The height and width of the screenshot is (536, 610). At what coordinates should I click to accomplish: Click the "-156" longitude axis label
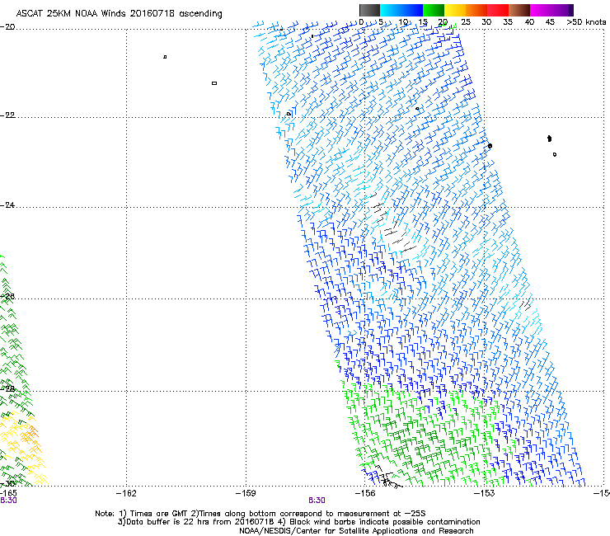(x=365, y=494)
